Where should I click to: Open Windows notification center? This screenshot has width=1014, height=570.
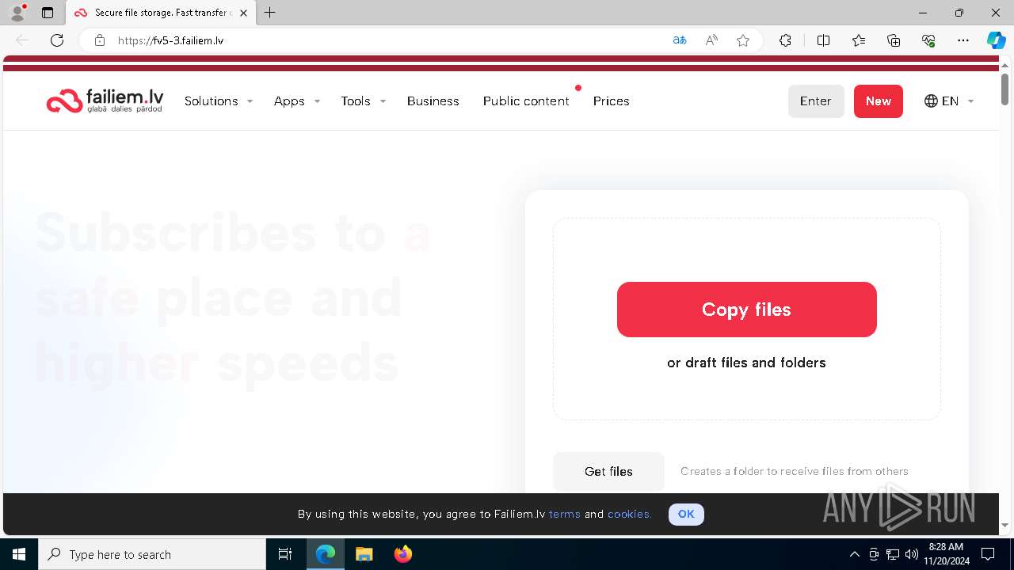coord(989,554)
